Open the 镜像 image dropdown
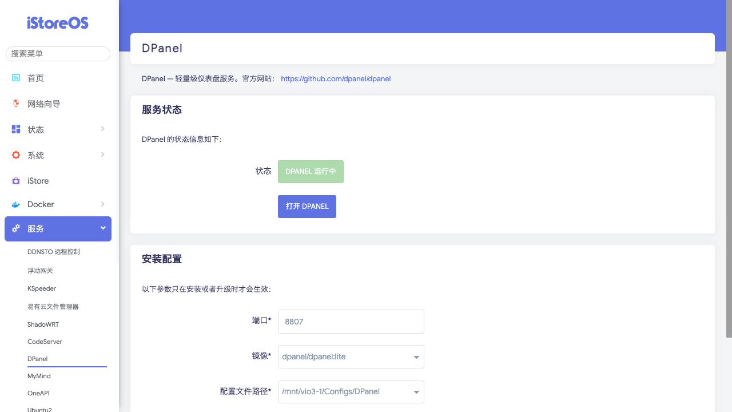 click(351, 357)
